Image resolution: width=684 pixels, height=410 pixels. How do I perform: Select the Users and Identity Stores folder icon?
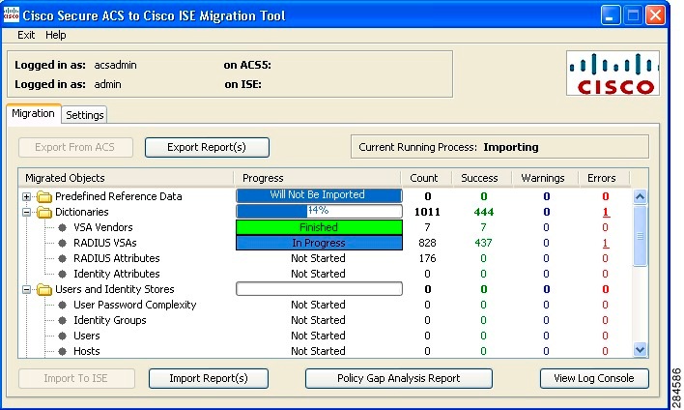(x=44, y=289)
